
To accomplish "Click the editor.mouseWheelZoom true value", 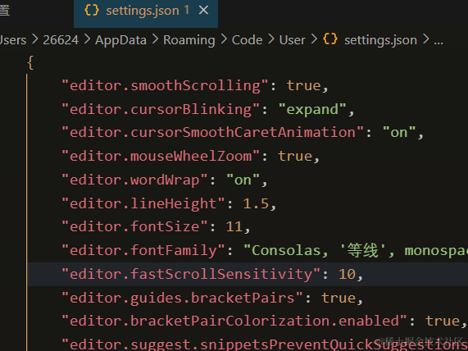I will tap(294, 157).
